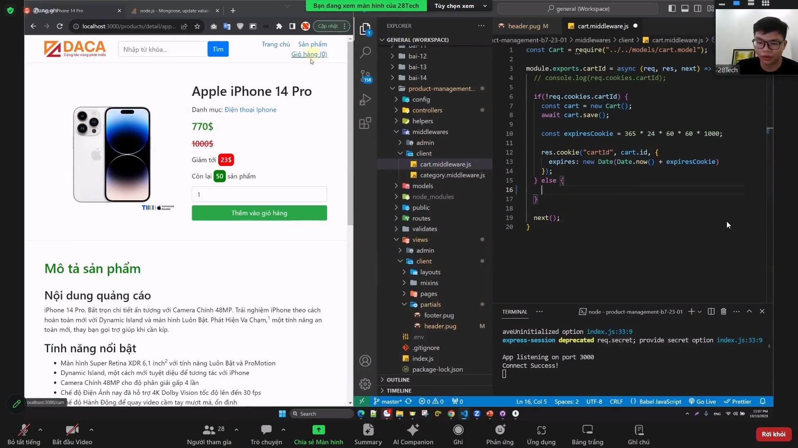
Task: Click the product quantity input field
Action: pyautogui.click(x=259, y=195)
